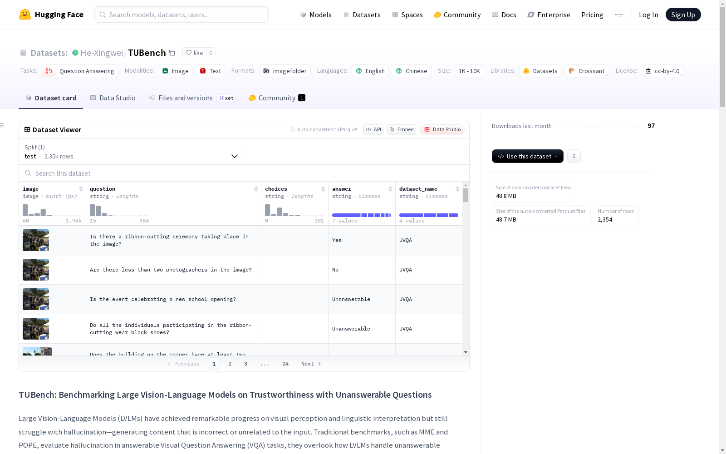The height and width of the screenshot is (454, 726).
Task: Click the Datasets library tag
Action: (x=540, y=71)
